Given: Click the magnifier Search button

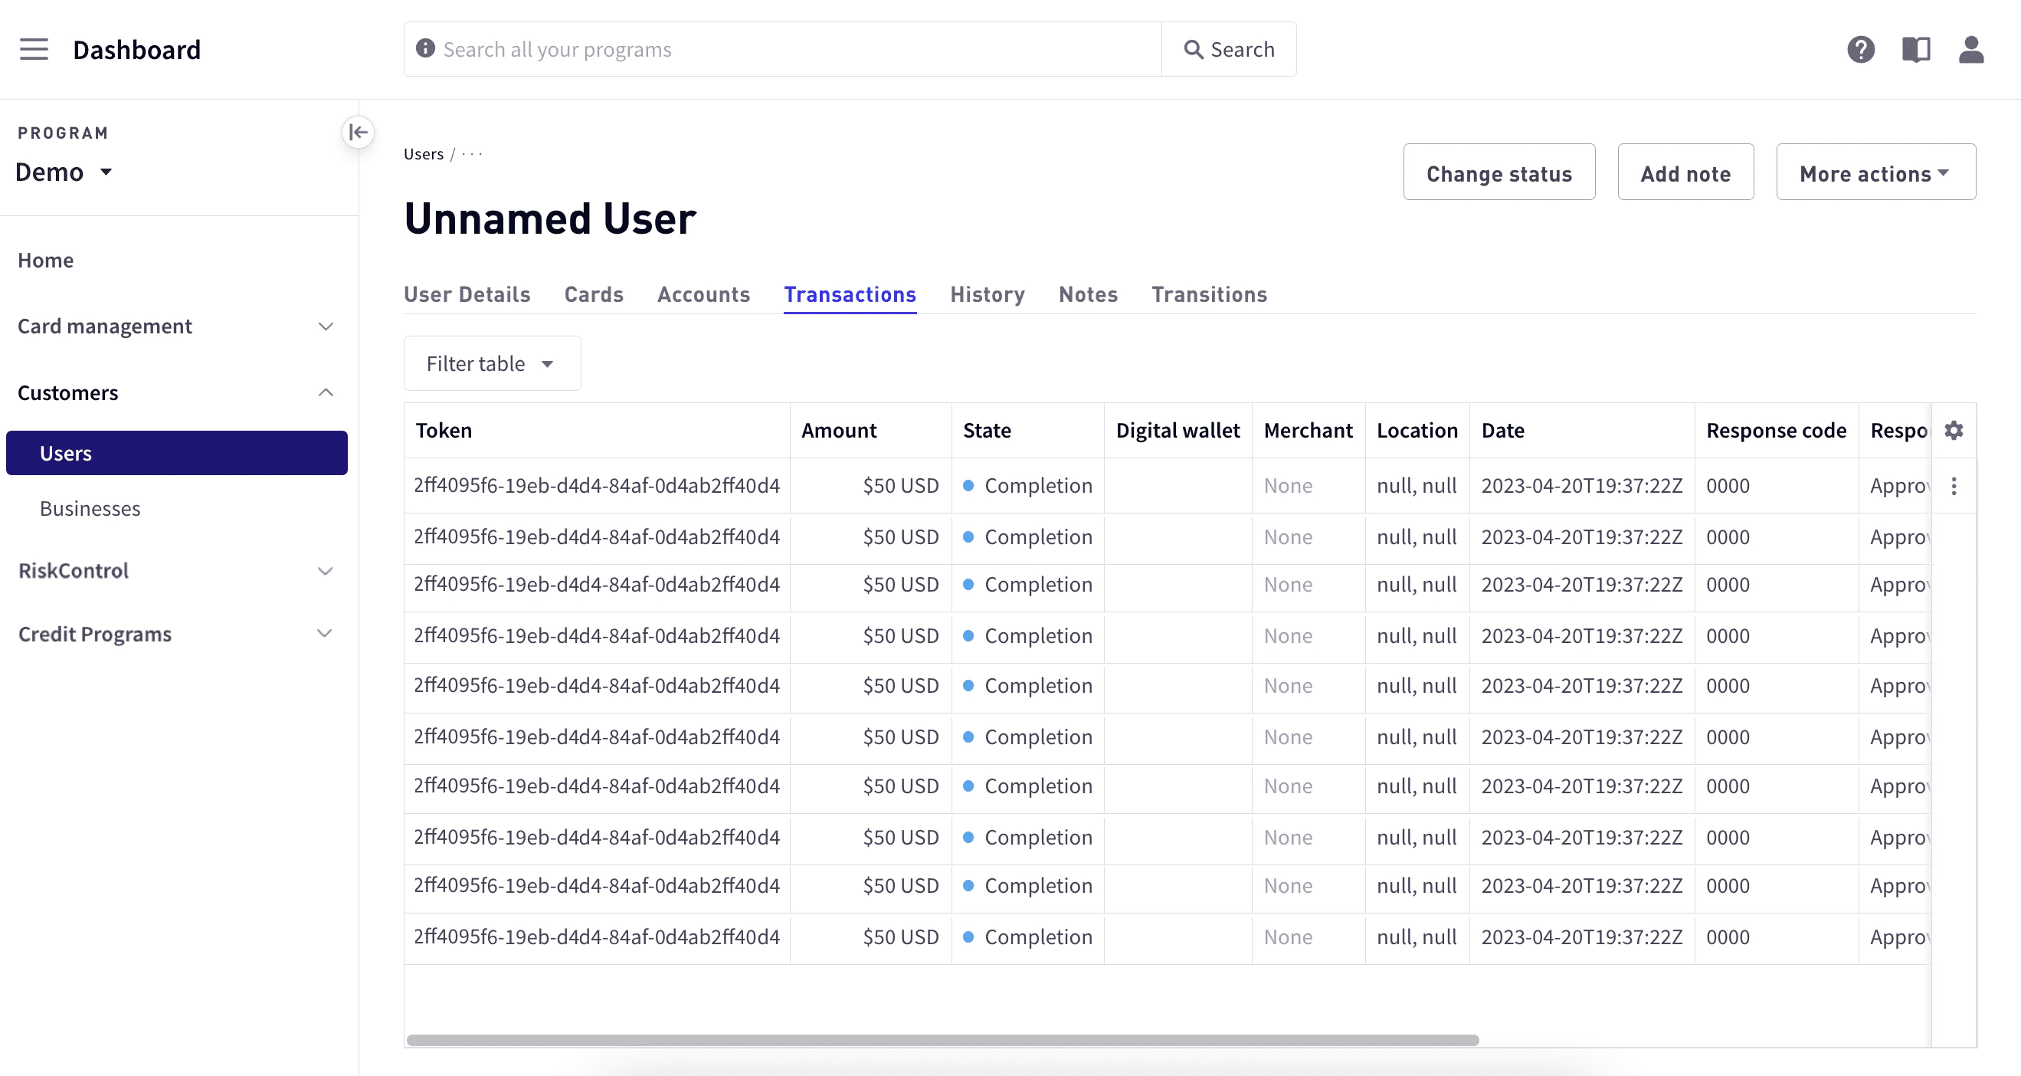Looking at the screenshot, I should (x=1229, y=50).
